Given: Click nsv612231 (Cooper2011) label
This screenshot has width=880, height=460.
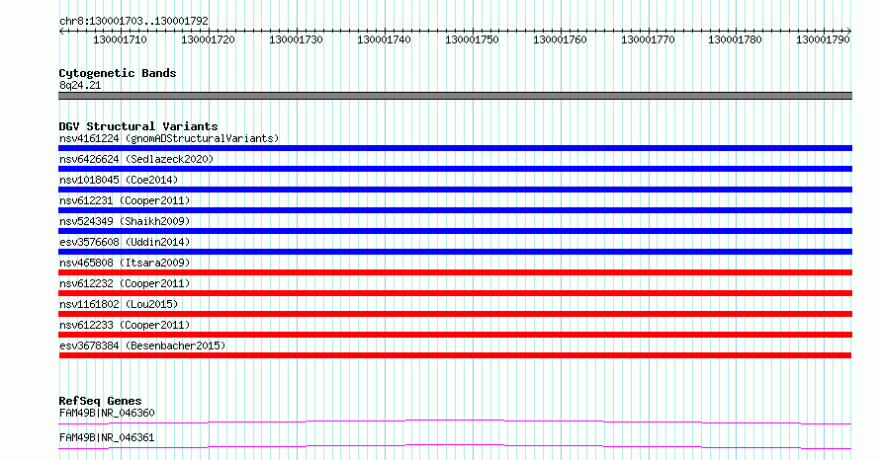Looking at the screenshot, I should [125, 200].
